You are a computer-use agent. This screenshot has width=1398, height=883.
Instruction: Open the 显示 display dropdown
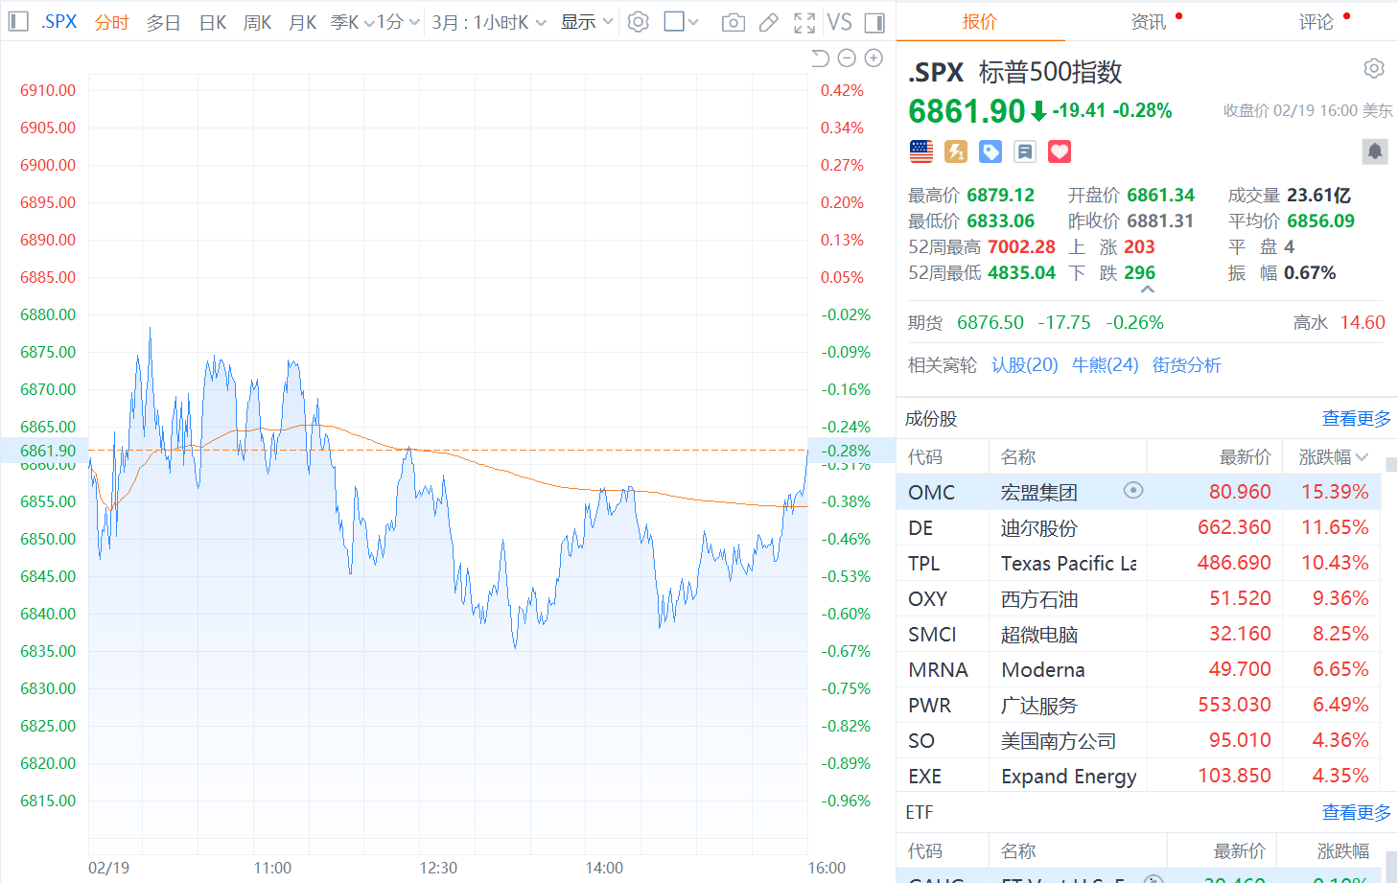point(586,22)
